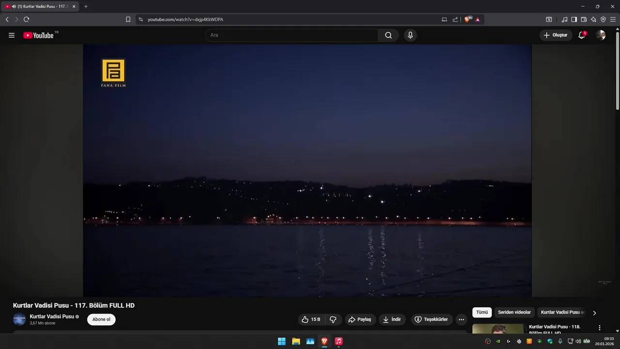
Task: Open Brave Rewards triangle icon
Action: point(478,19)
